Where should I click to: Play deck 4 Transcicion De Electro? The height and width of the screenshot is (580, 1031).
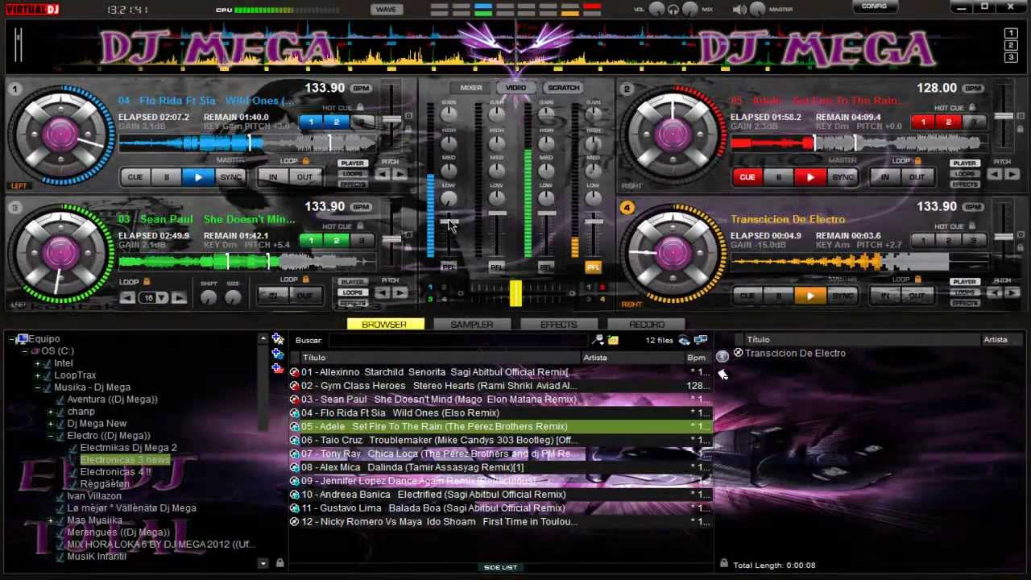pos(810,296)
